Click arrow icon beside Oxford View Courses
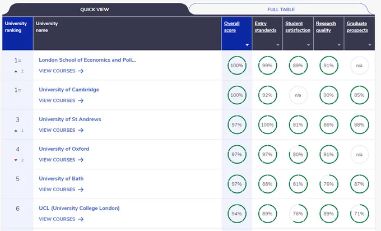This screenshot has width=381, height=231. [x=81, y=160]
